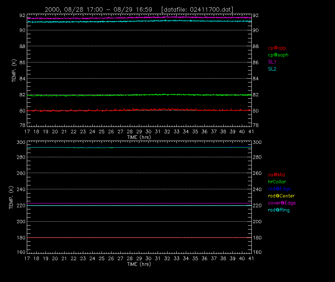Click the lower plot TEMP. (K) axis label
Image resolution: width=335 pixels, height=282 pixels.
coord(11,197)
